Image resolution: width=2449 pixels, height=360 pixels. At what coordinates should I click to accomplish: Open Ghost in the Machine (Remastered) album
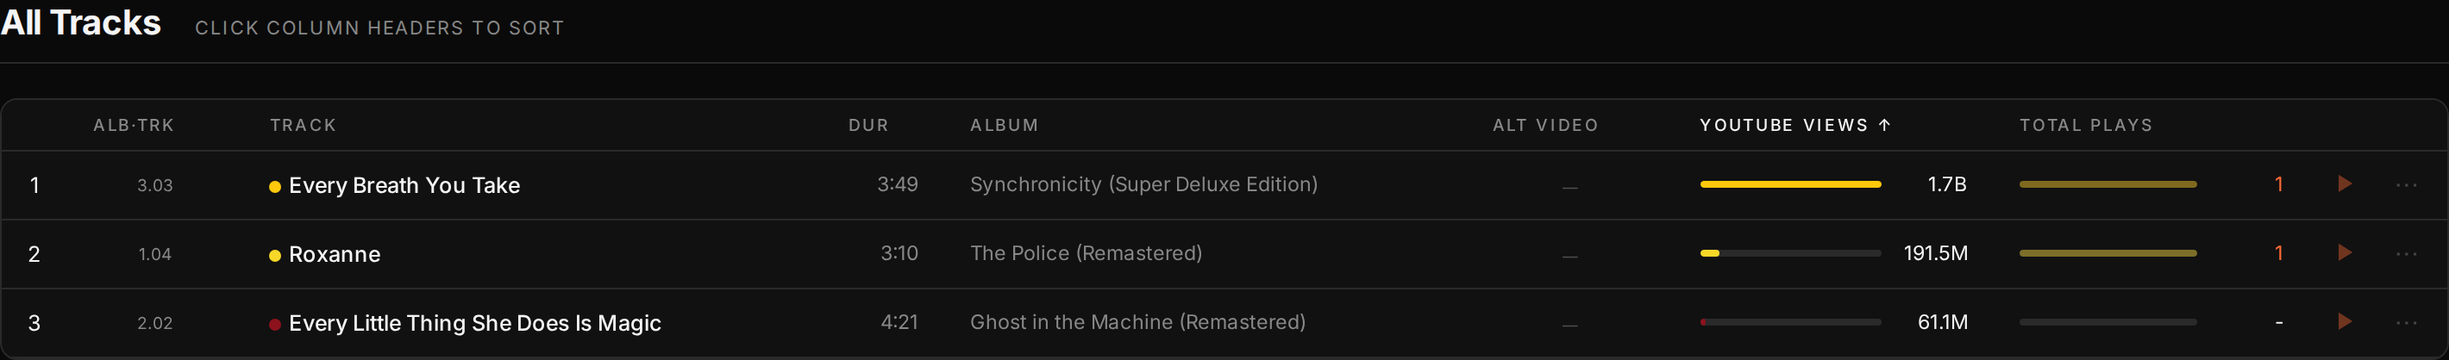coord(1137,323)
